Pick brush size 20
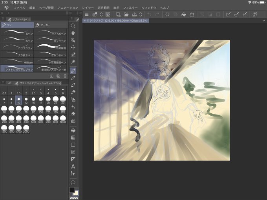The height and width of the screenshot is (200, 267). [48, 100]
